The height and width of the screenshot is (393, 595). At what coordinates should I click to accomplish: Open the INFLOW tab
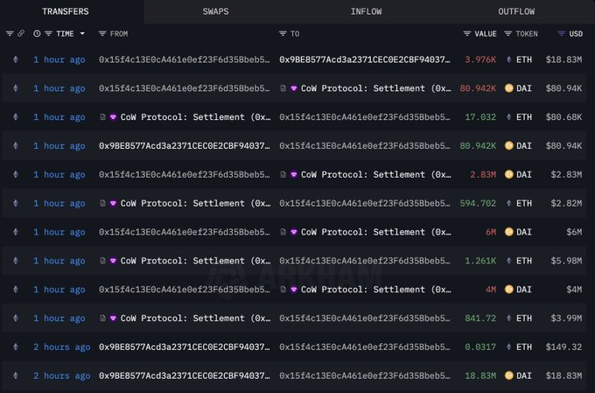coord(365,11)
